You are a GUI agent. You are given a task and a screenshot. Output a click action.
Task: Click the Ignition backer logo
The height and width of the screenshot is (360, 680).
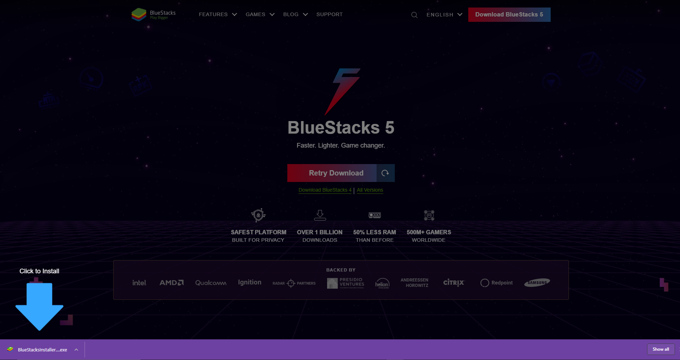(x=250, y=282)
